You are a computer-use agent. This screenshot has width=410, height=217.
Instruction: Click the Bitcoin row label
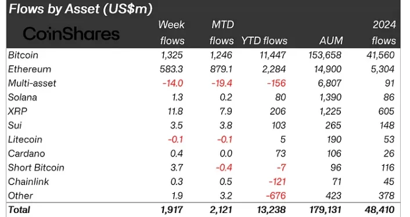23,55
